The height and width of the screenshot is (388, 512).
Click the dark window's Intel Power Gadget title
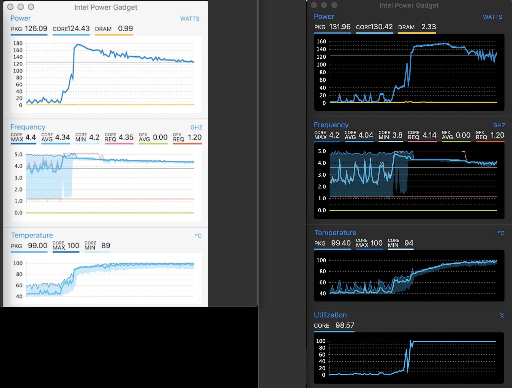409,5
